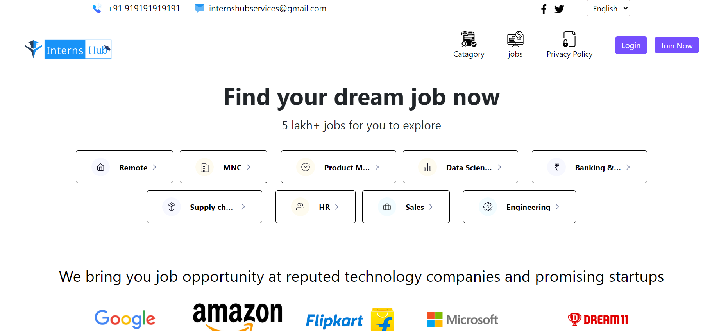Click the Interns Hub logo

68,49
